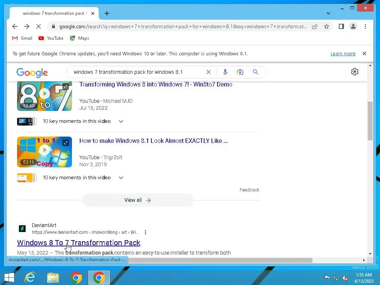Open key moments thumbnail for Win8to7 Demo
Screen dimensions: 380x285
27,121
